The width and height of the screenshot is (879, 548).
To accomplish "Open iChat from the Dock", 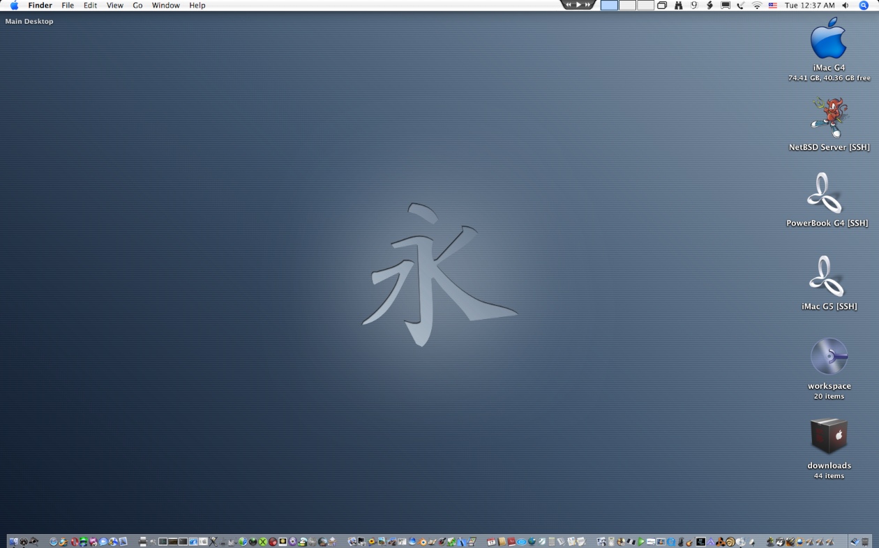I will point(103,541).
